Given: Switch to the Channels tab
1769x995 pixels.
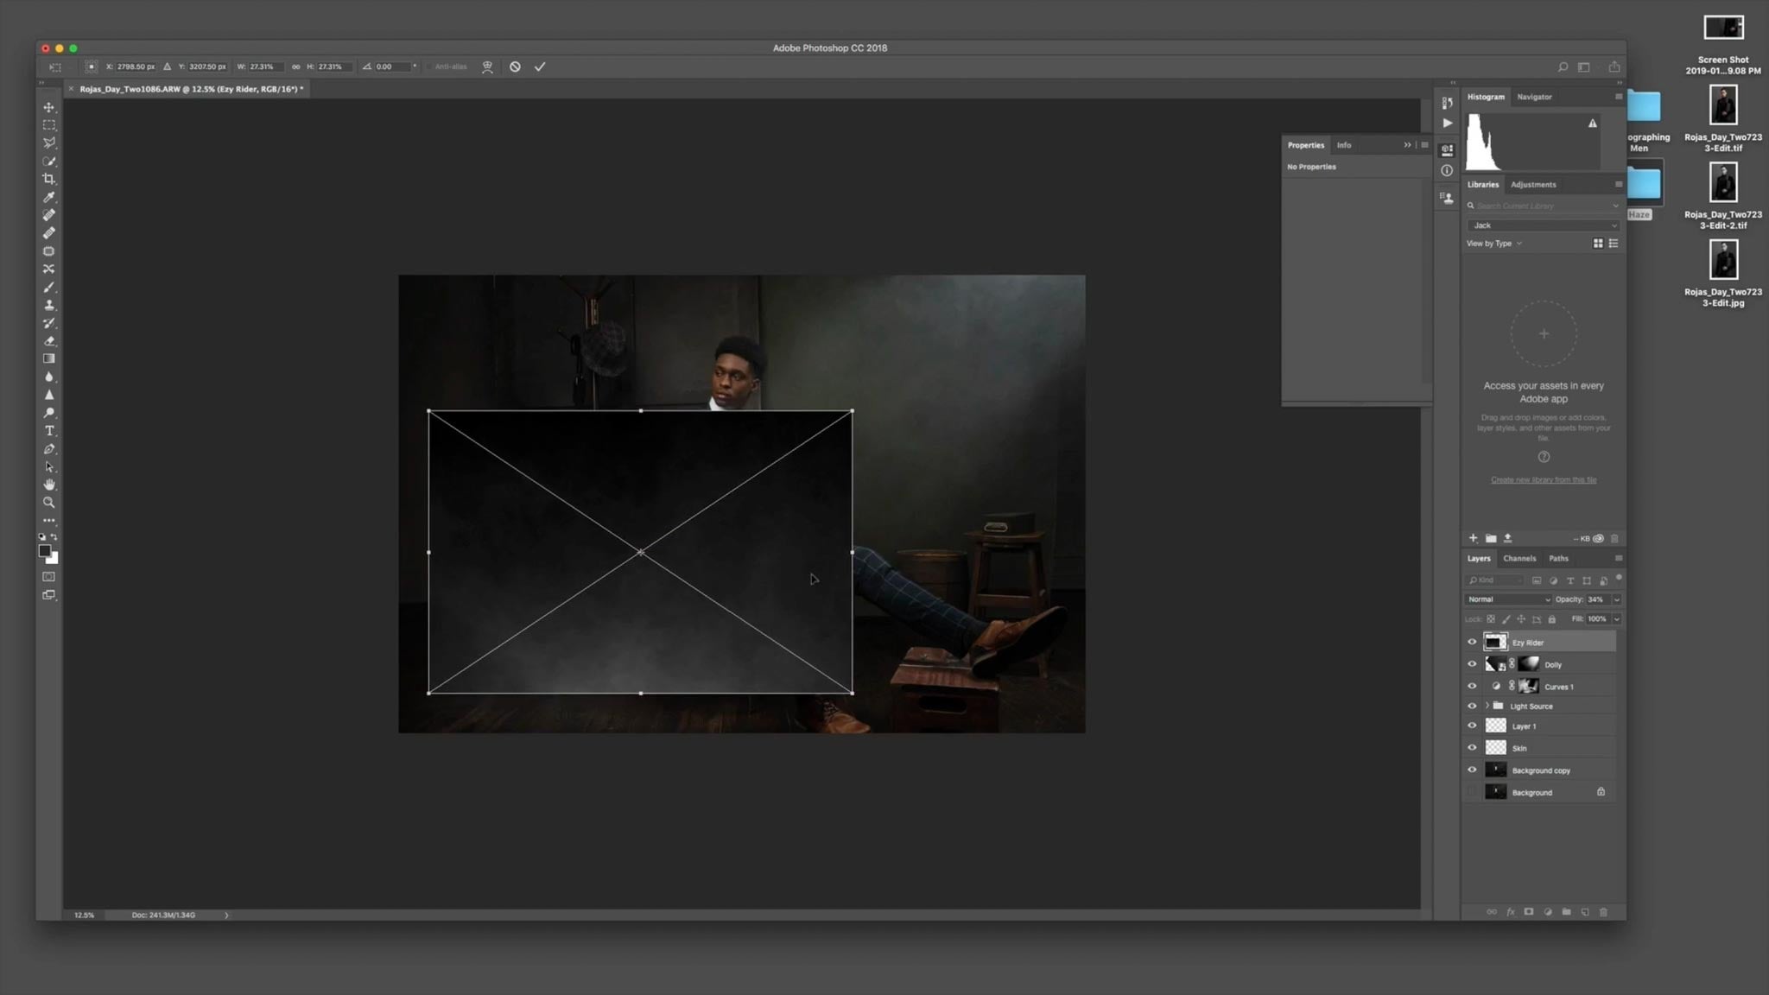Looking at the screenshot, I should pyautogui.click(x=1520, y=558).
